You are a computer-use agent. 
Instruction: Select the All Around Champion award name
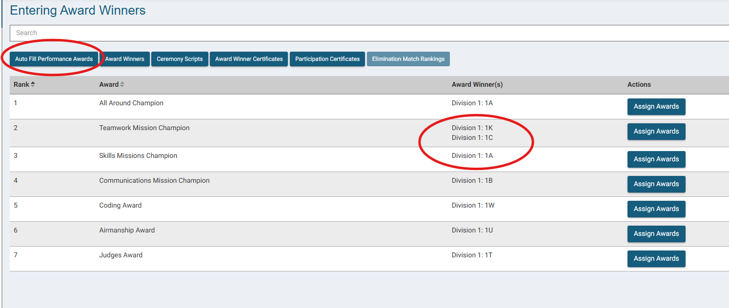(131, 103)
